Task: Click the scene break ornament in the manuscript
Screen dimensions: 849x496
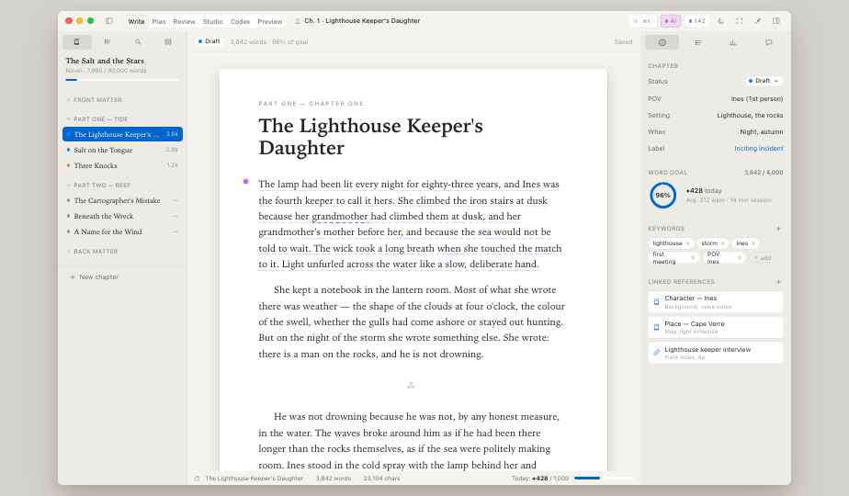Action: 411,386
